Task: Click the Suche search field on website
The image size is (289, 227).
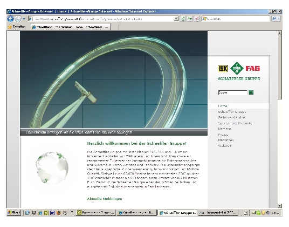Action: pyautogui.click(x=232, y=92)
